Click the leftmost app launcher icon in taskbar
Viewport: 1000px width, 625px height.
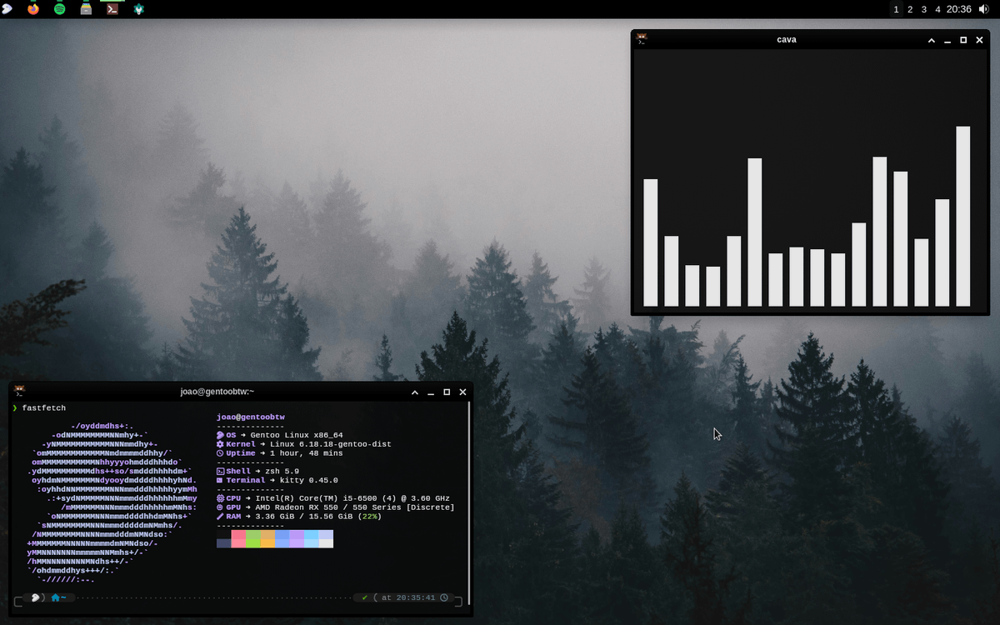tap(8, 9)
